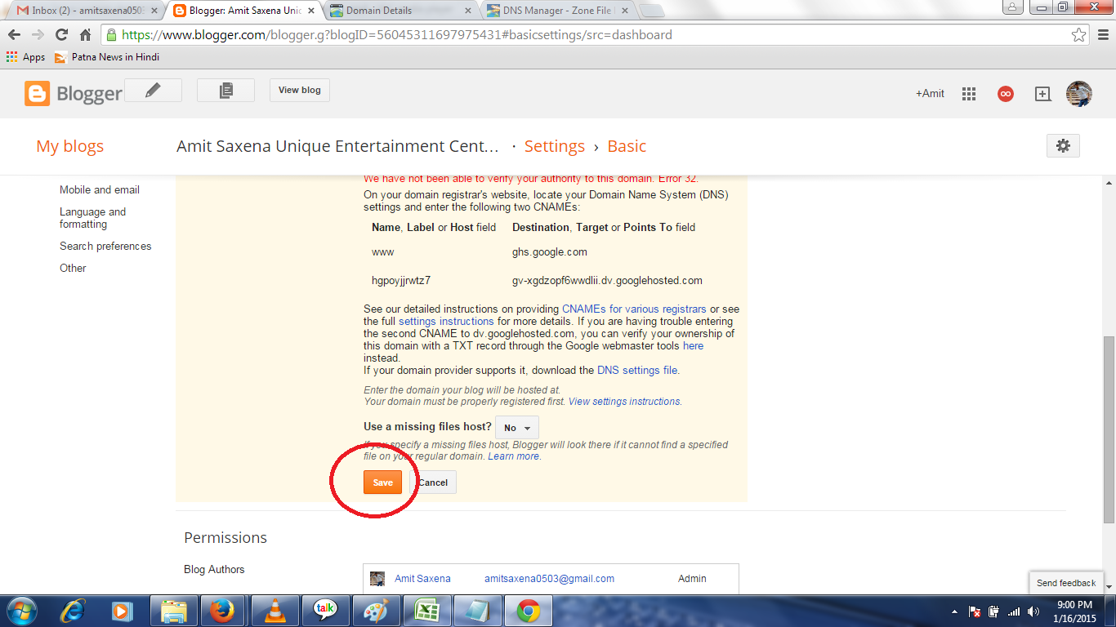Open Windows Media Player from taskbar
The image size is (1116, 627).
[122, 611]
